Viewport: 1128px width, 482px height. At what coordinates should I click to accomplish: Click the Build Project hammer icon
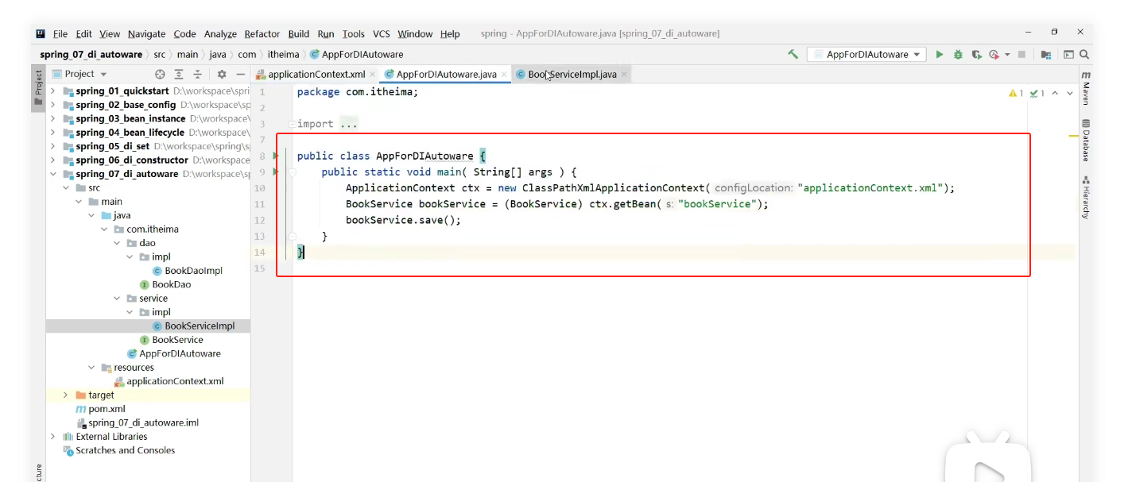click(x=793, y=55)
